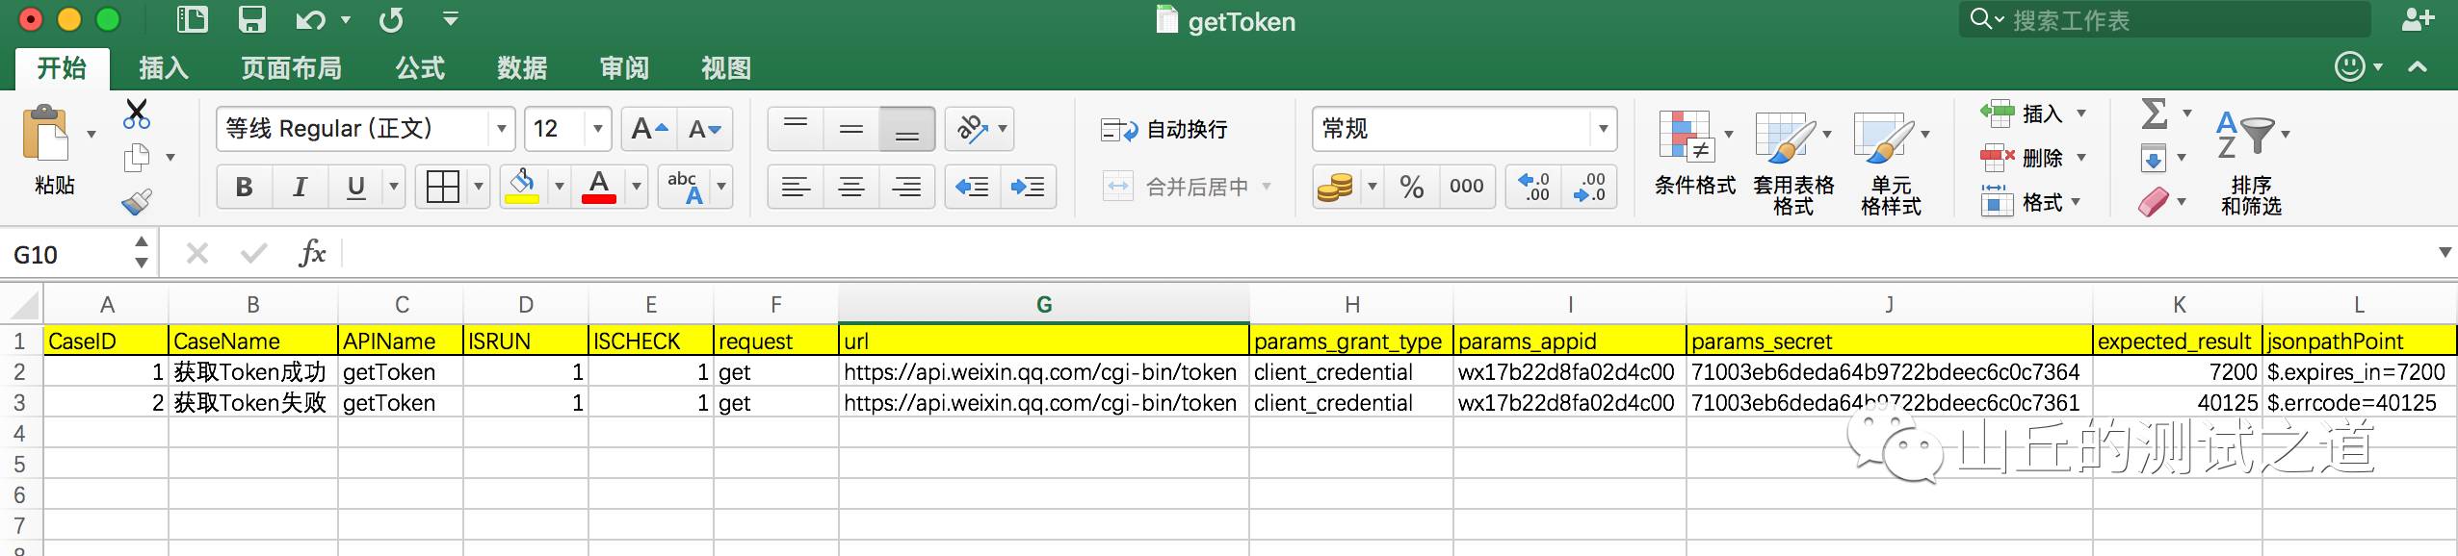The width and height of the screenshot is (2458, 556).
Task: Click the Percent Style button
Action: tap(1412, 187)
